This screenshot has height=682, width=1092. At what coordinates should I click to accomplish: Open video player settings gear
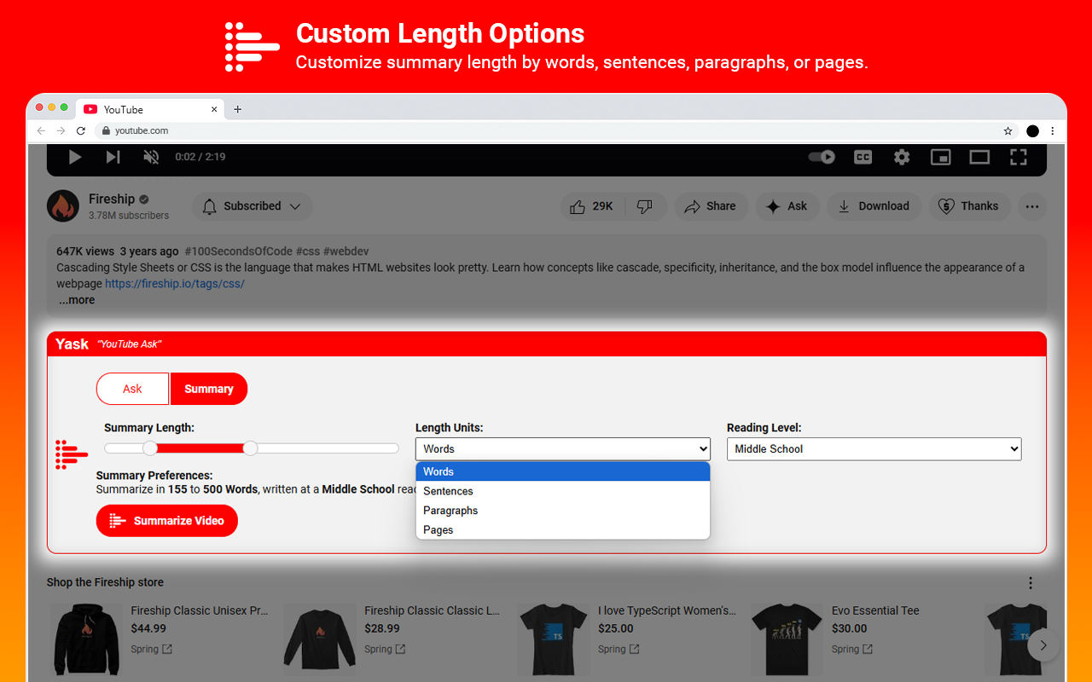point(902,157)
